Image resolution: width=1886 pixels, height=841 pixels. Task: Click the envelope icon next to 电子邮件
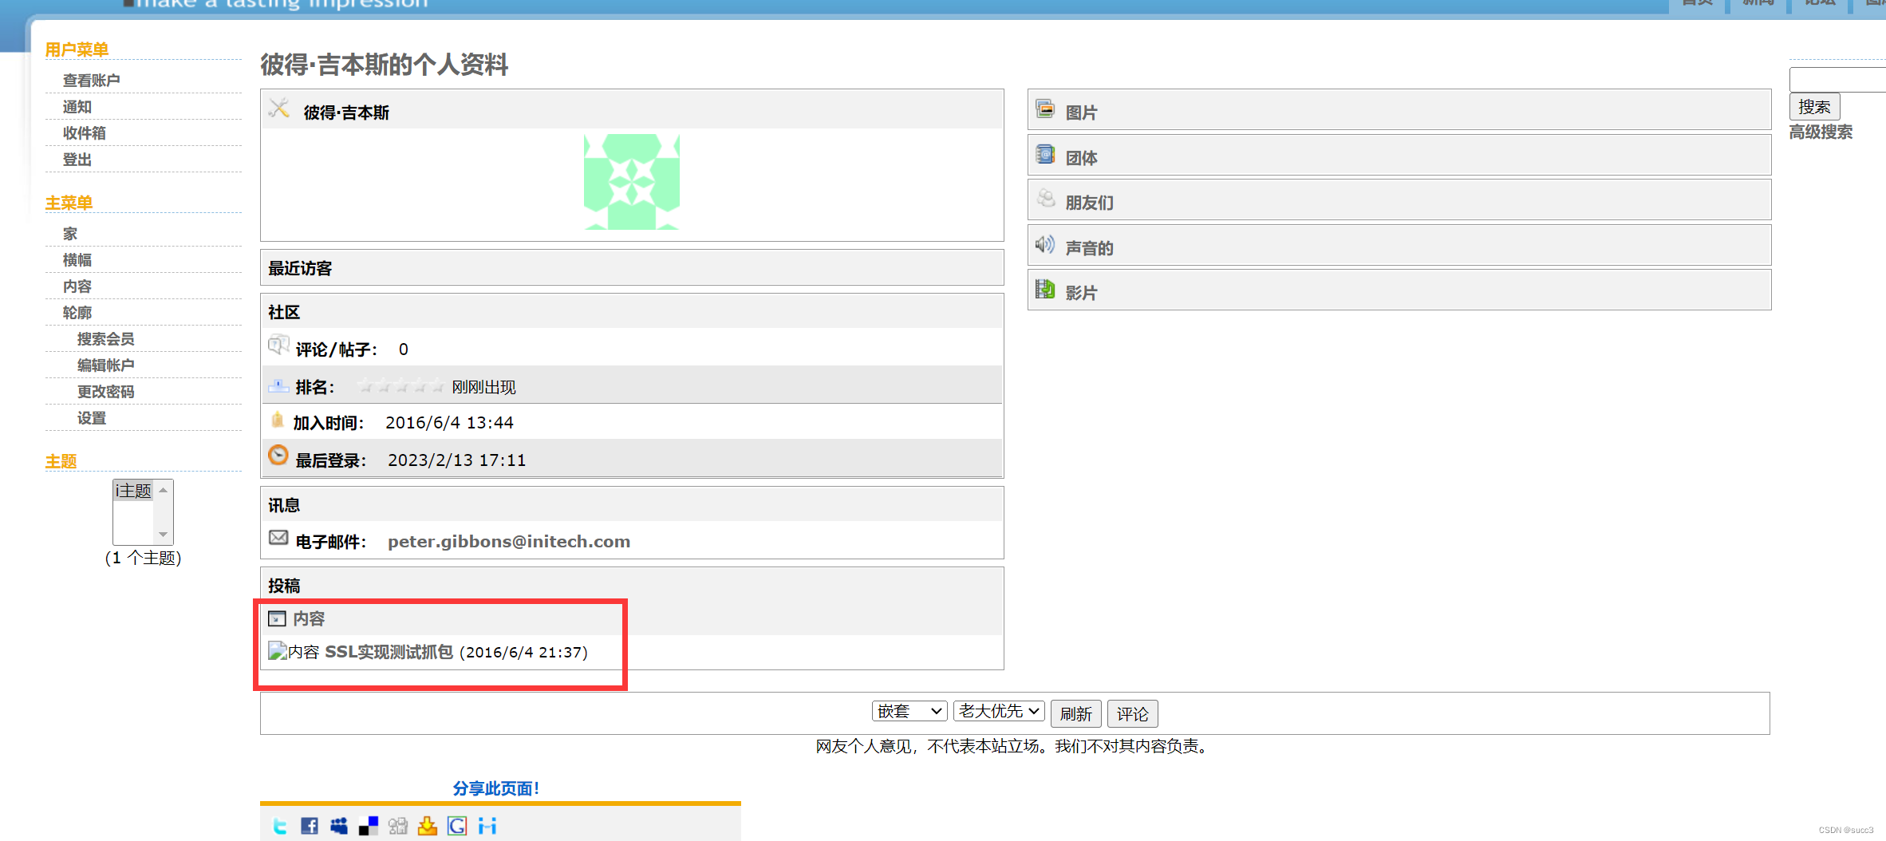click(278, 538)
